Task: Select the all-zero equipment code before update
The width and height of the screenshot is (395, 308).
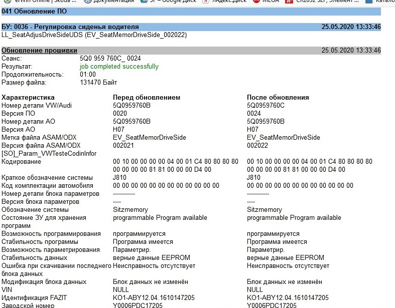Action: (166, 186)
